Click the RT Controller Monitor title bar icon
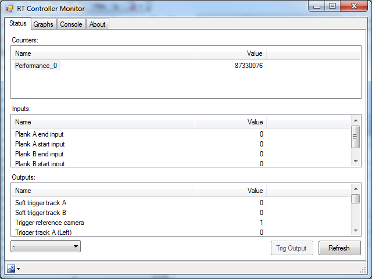Viewport: 372px width, 279px height. pyautogui.click(x=9, y=8)
